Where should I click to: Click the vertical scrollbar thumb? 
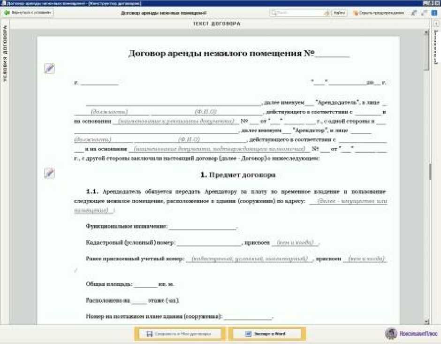click(x=426, y=53)
